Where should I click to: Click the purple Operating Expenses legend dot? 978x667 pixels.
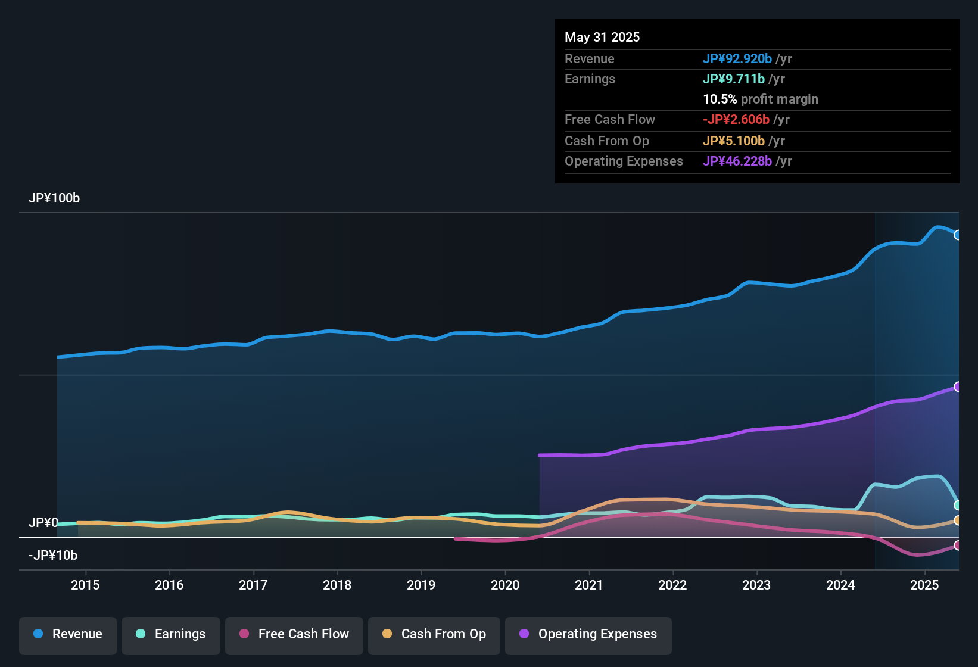pyautogui.click(x=524, y=634)
